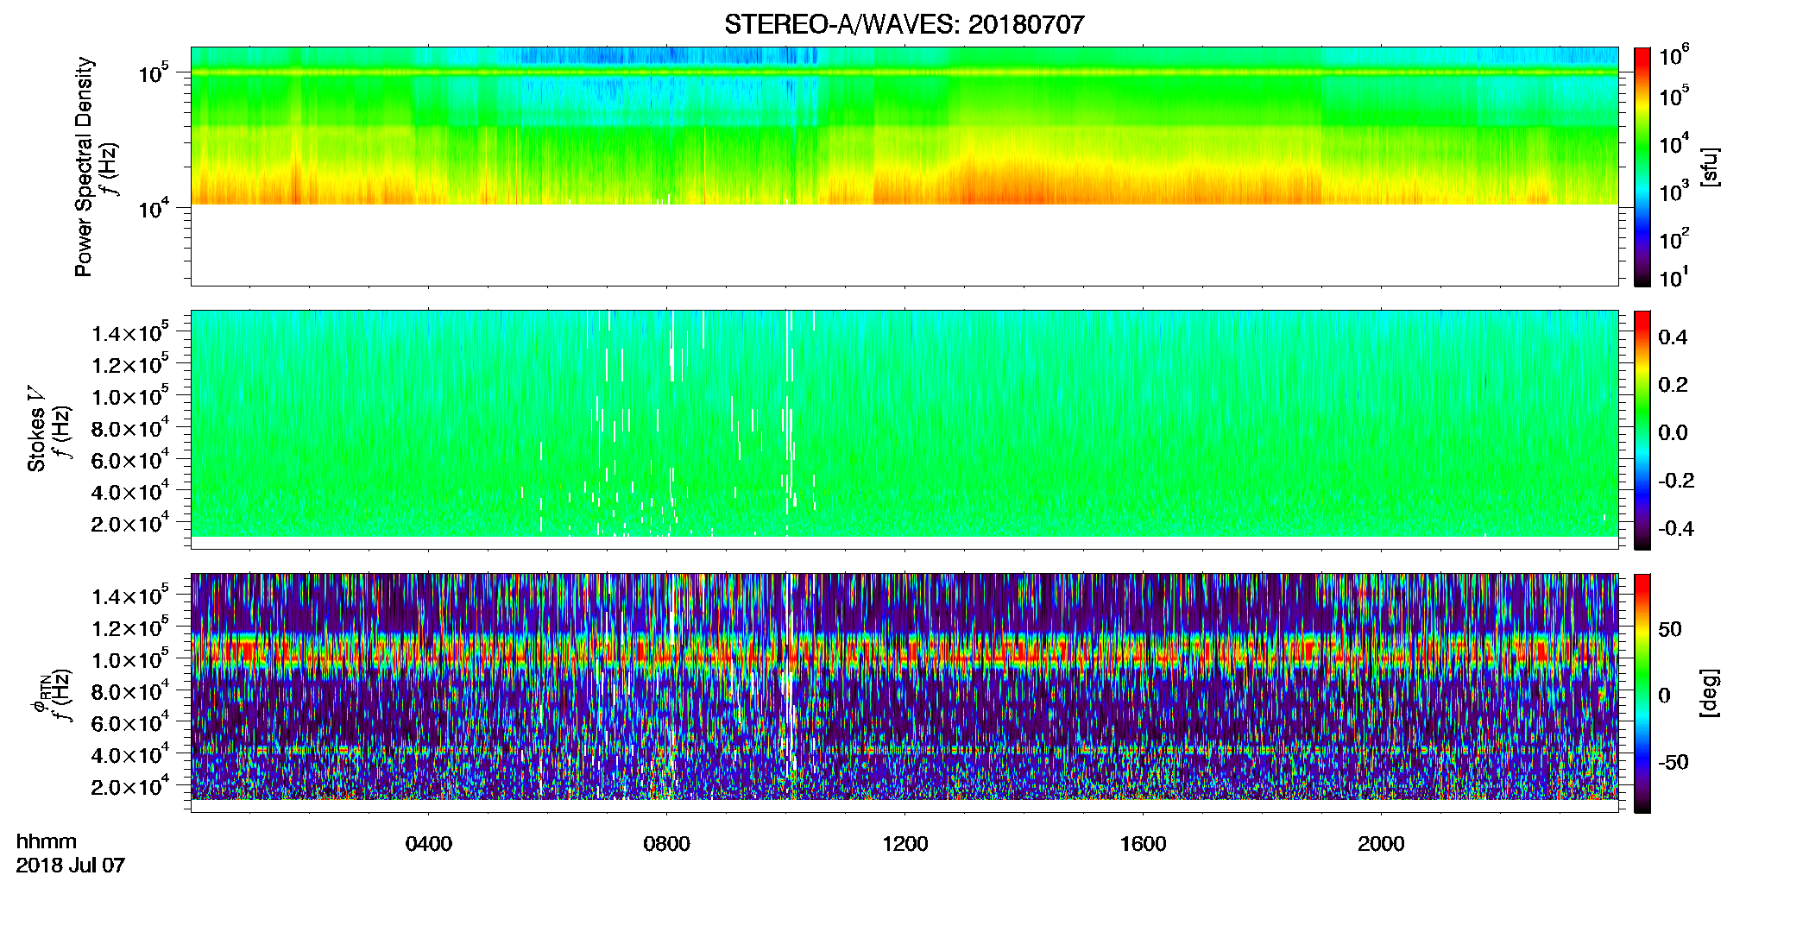Click the -0.4 label on Stokes colorbar
Viewport: 1809px width, 932px height.
pyautogui.click(x=1676, y=528)
